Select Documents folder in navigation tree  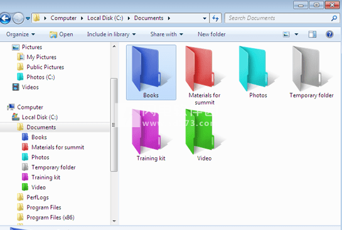[x=41, y=127]
